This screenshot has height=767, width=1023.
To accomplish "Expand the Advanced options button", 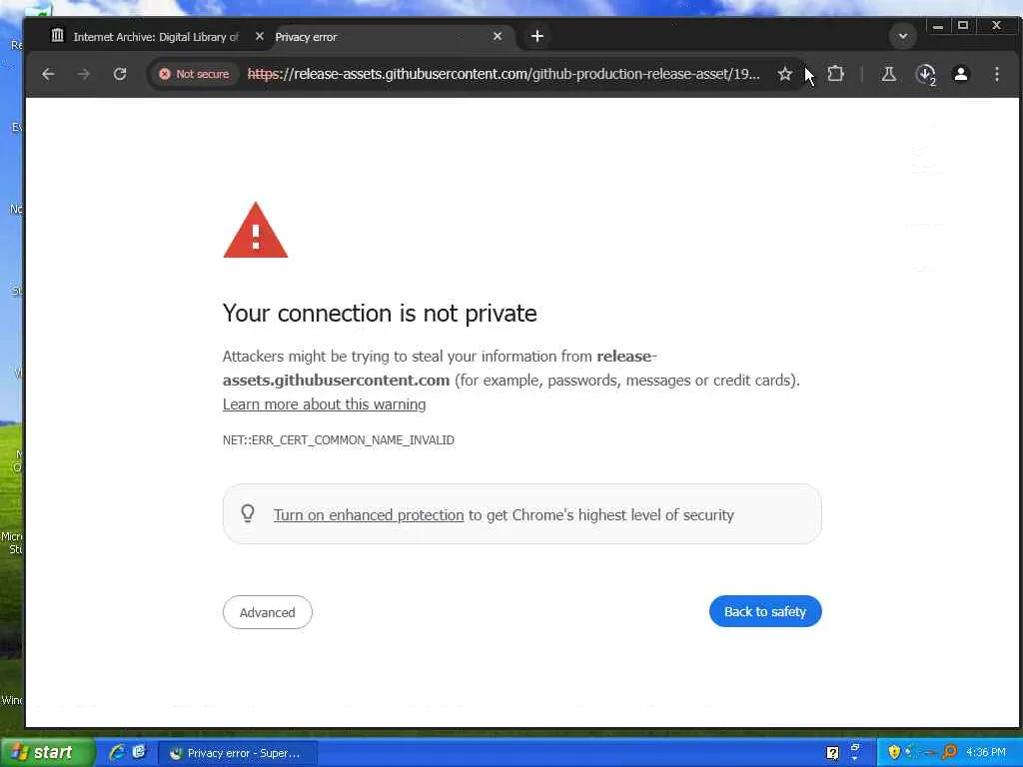I will [268, 612].
